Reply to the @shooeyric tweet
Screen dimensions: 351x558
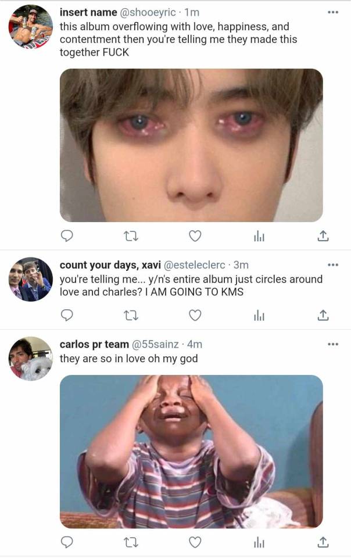(x=67, y=235)
